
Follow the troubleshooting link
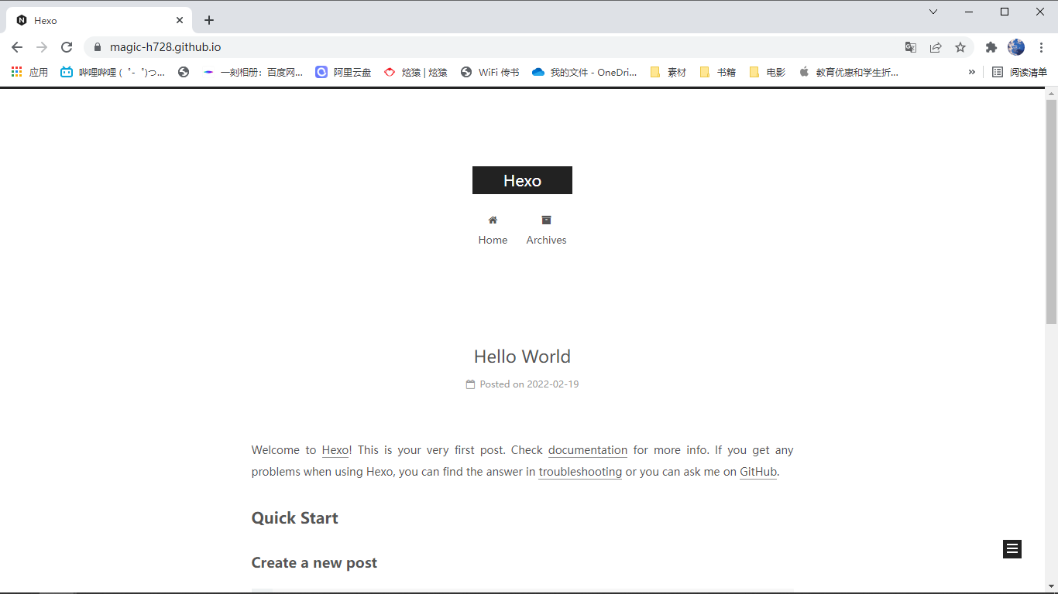pos(580,472)
